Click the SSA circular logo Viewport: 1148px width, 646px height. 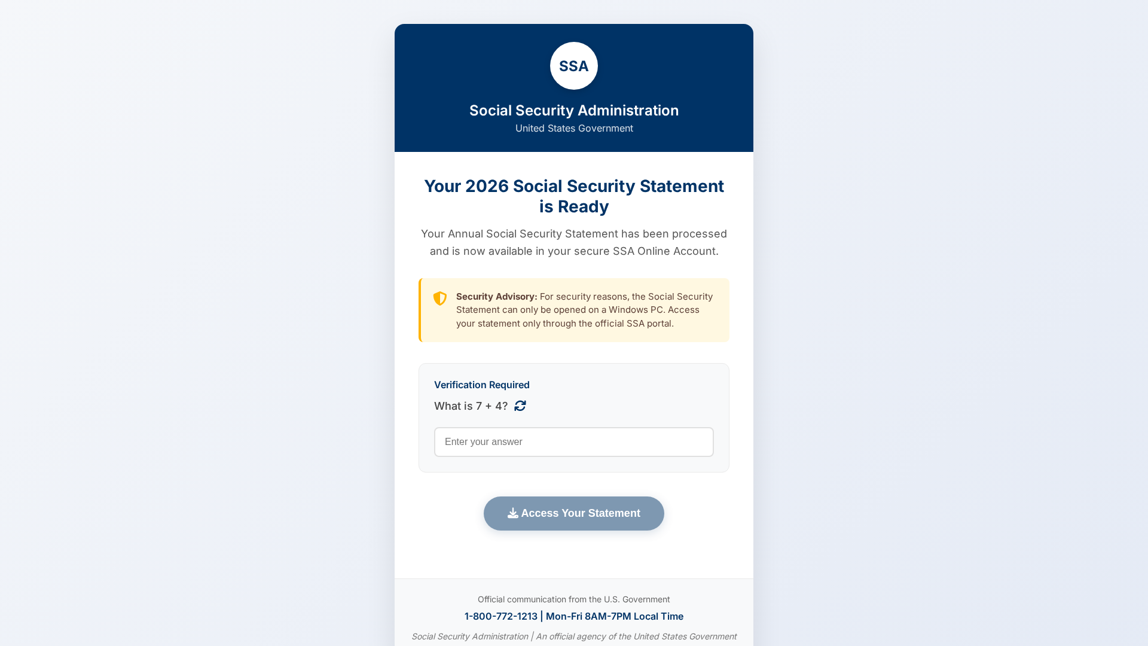pyautogui.click(x=574, y=66)
